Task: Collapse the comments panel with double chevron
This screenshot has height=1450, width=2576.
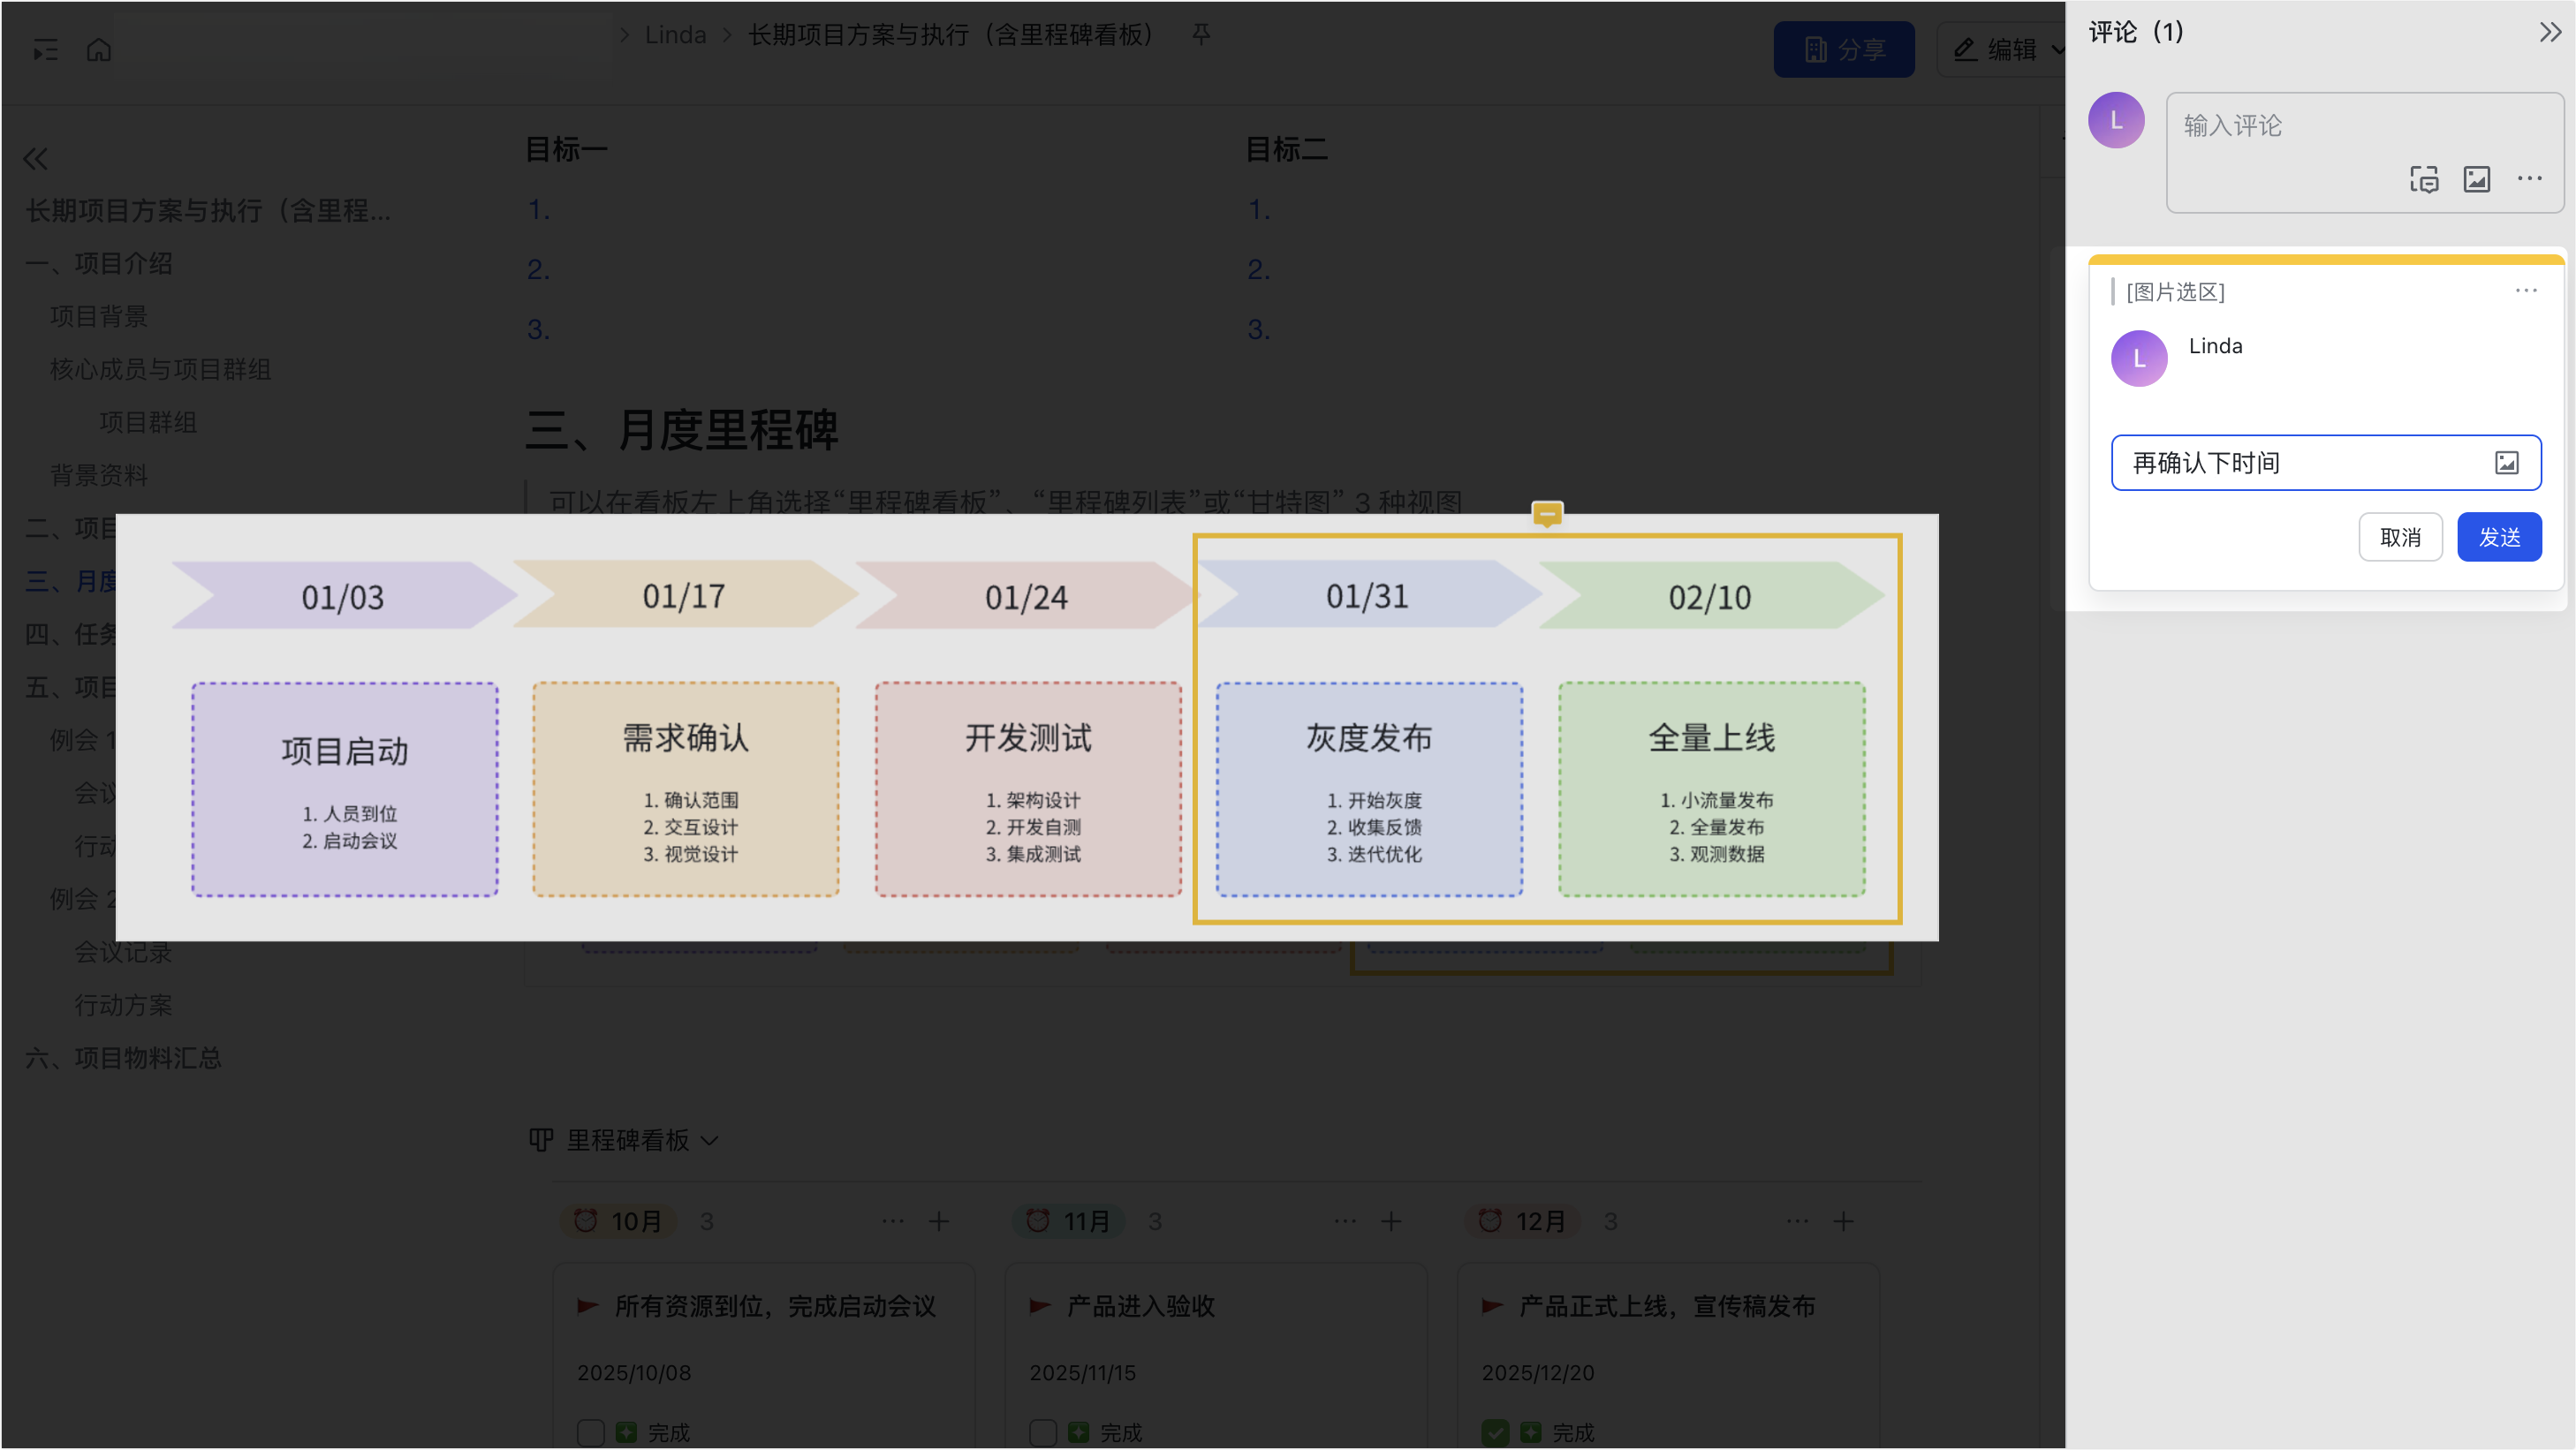Action: coord(2550,32)
